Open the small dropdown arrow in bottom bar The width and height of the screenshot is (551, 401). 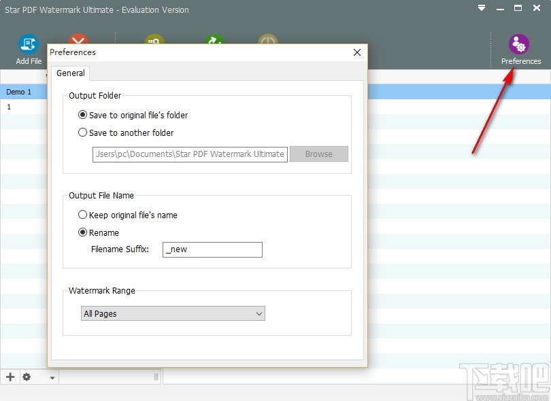pyautogui.click(x=52, y=378)
